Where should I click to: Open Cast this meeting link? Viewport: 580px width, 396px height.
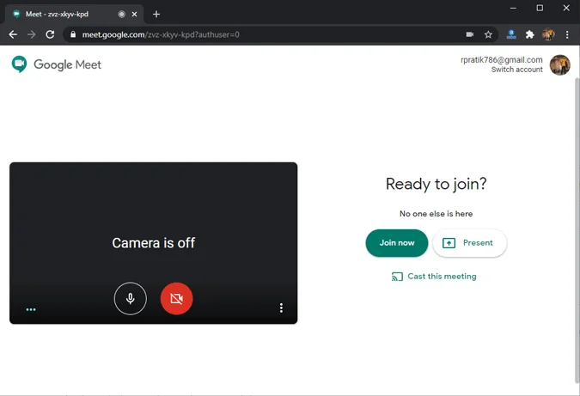tap(434, 277)
